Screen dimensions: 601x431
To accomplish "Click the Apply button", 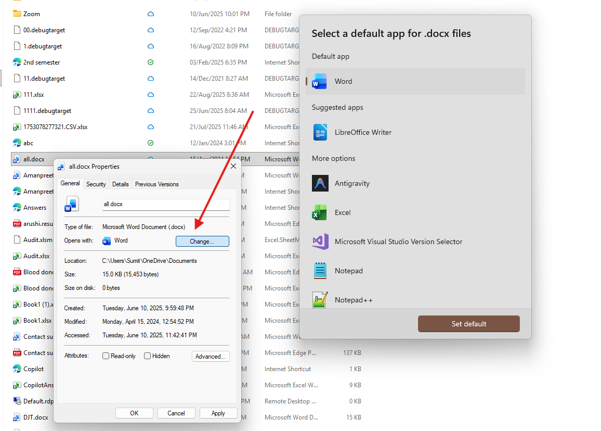I will pyautogui.click(x=218, y=413).
